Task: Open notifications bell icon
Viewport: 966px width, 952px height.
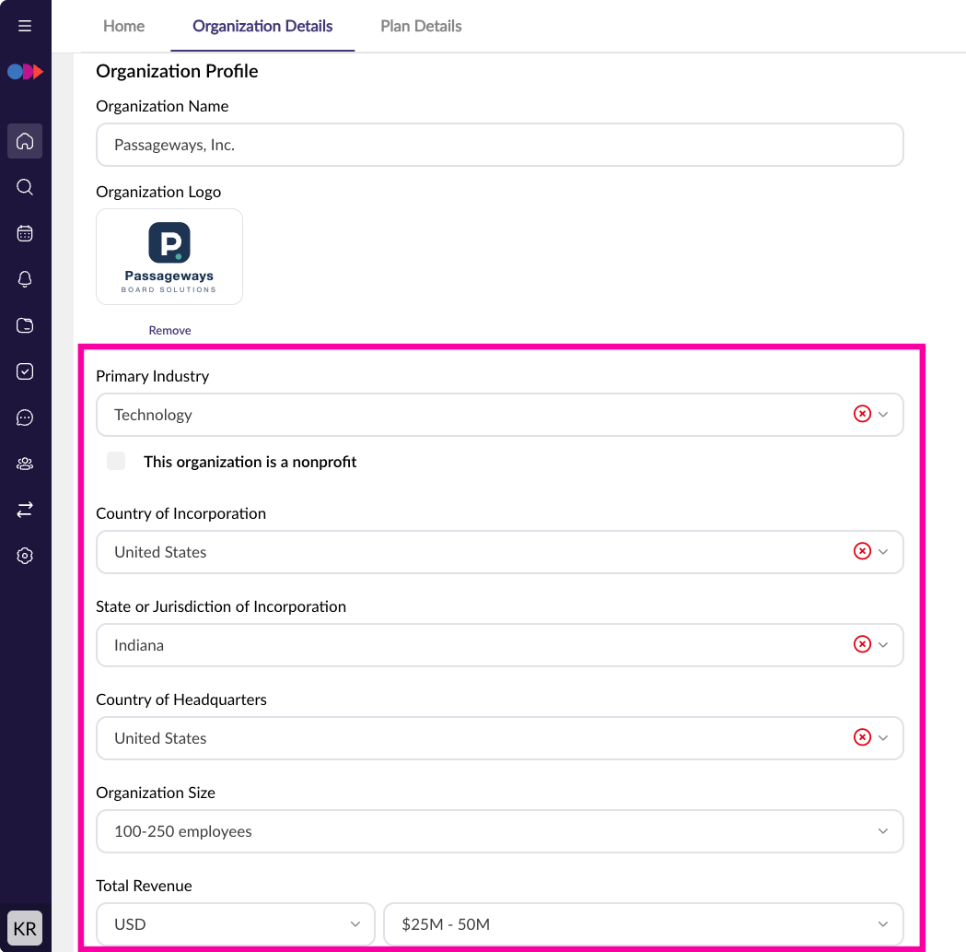Action: pyautogui.click(x=25, y=279)
